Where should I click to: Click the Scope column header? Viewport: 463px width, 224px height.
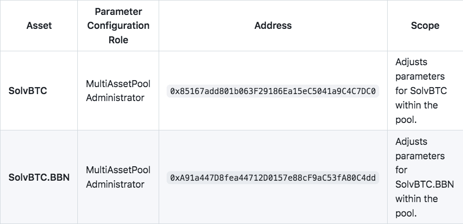click(x=425, y=25)
